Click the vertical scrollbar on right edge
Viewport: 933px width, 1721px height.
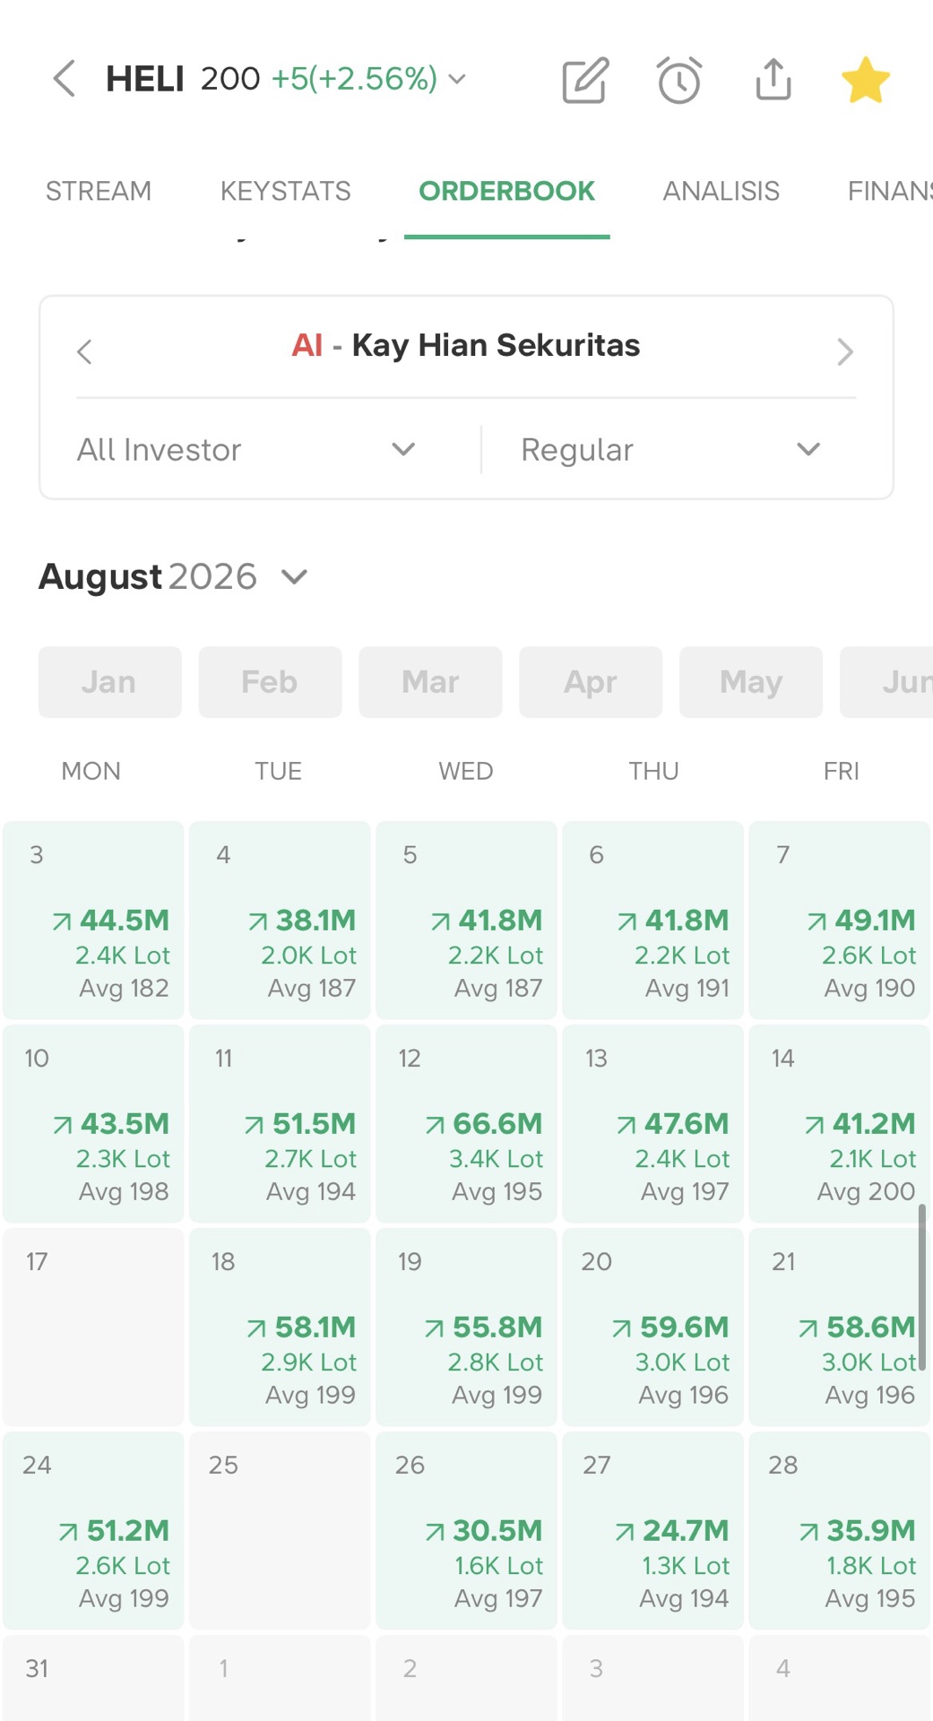click(921, 1287)
